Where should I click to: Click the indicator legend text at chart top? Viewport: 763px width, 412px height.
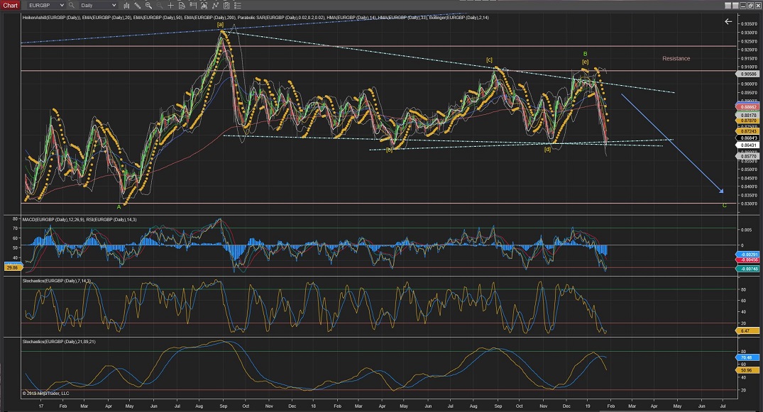point(256,18)
